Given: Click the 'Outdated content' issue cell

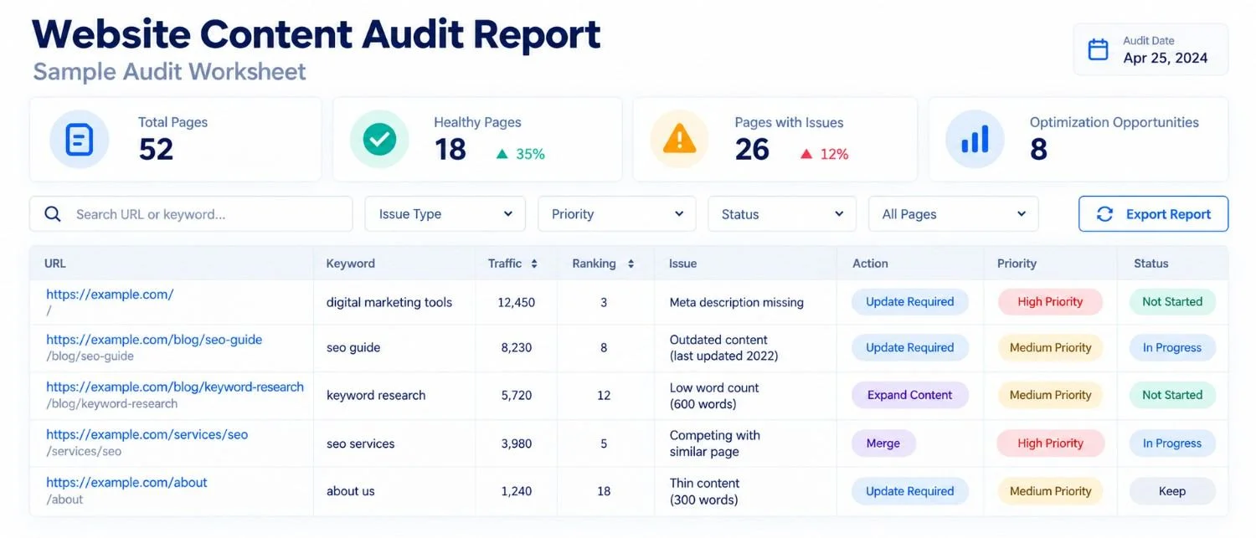Looking at the screenshot, I should coord(724,347).
